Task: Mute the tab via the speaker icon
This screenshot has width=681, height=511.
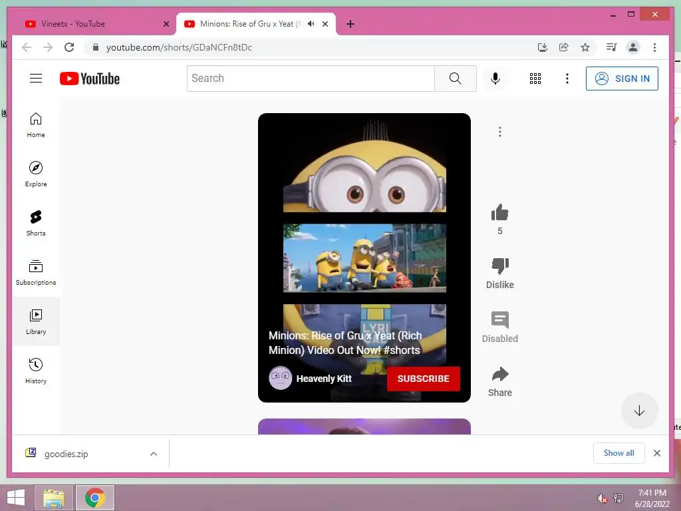Action: click(x=311, y=24)
